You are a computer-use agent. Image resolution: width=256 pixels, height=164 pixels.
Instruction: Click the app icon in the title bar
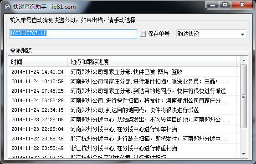[7, 7]
